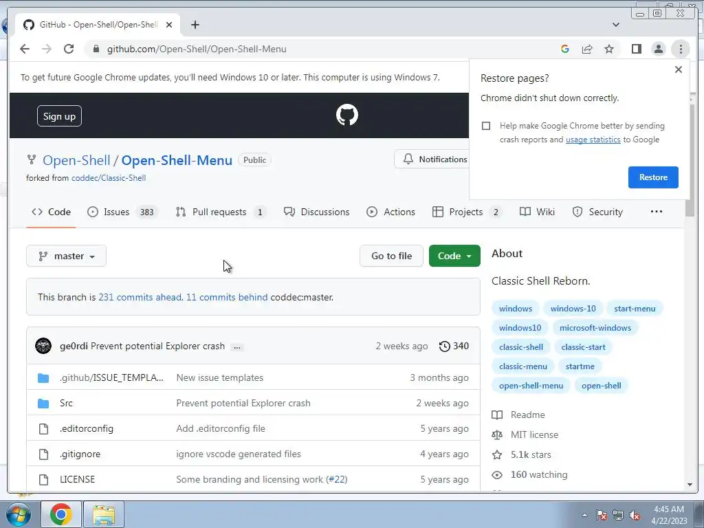The height and width of the screenshot is (528, 704).
Task: Click the browser back arrow
Action: tap(25, 49)
